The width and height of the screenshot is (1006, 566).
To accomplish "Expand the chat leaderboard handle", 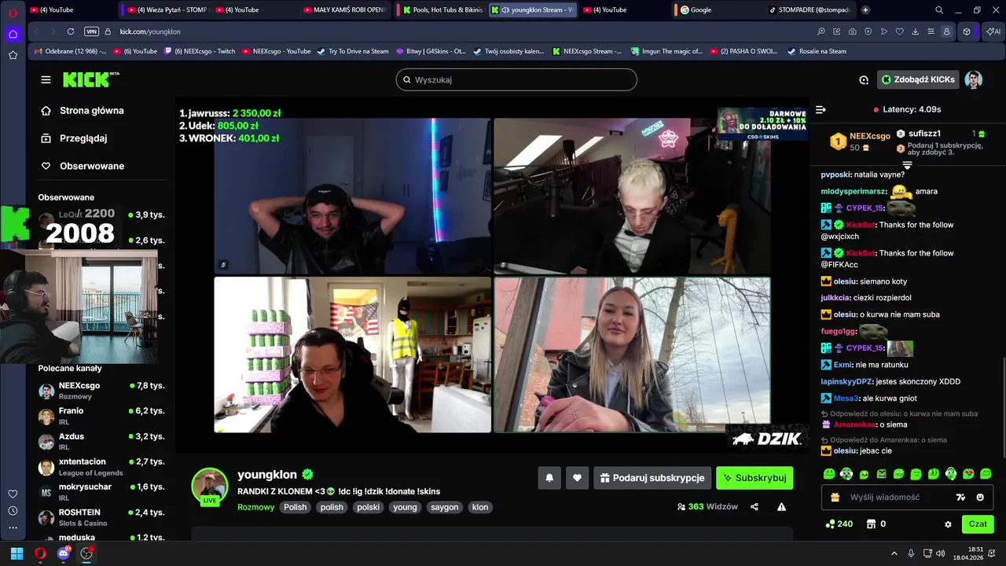I will (907, 164).
